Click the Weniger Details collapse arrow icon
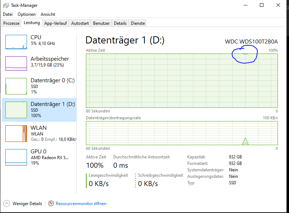The image size is (289, 213). coord(6,204)
